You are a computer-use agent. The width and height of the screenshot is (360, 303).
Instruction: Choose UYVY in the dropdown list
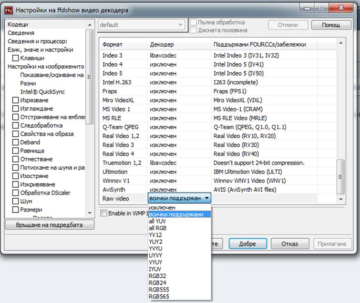(x=179, y=255)
